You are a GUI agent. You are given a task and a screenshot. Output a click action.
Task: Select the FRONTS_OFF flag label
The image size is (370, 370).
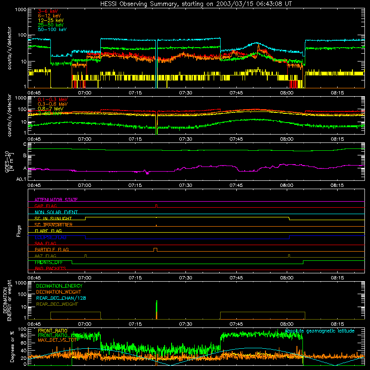[x=49, y=262]
